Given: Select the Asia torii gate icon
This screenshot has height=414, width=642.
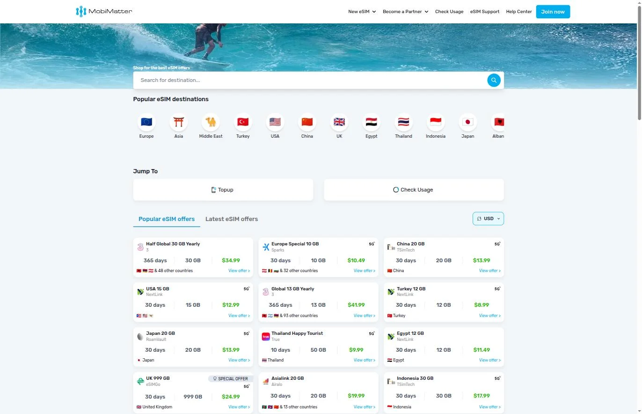Looking at the screenshot, I should click(x=179, y=122).
